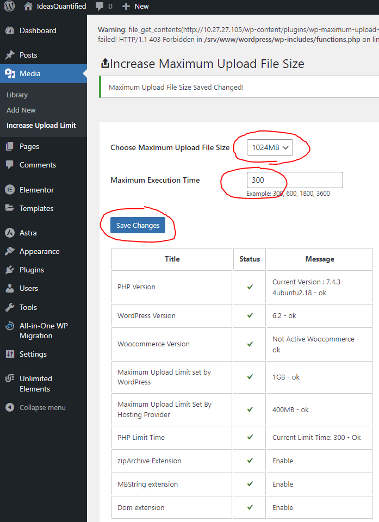Click the home icon beside IdeasQuantified
This screenshot has height=522, width=379.
pos(28,6)
